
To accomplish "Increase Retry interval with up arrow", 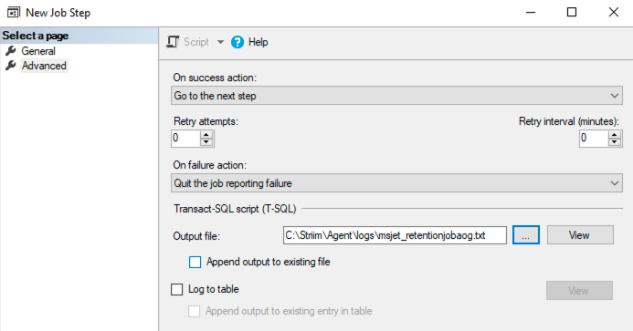I will 615,135.
